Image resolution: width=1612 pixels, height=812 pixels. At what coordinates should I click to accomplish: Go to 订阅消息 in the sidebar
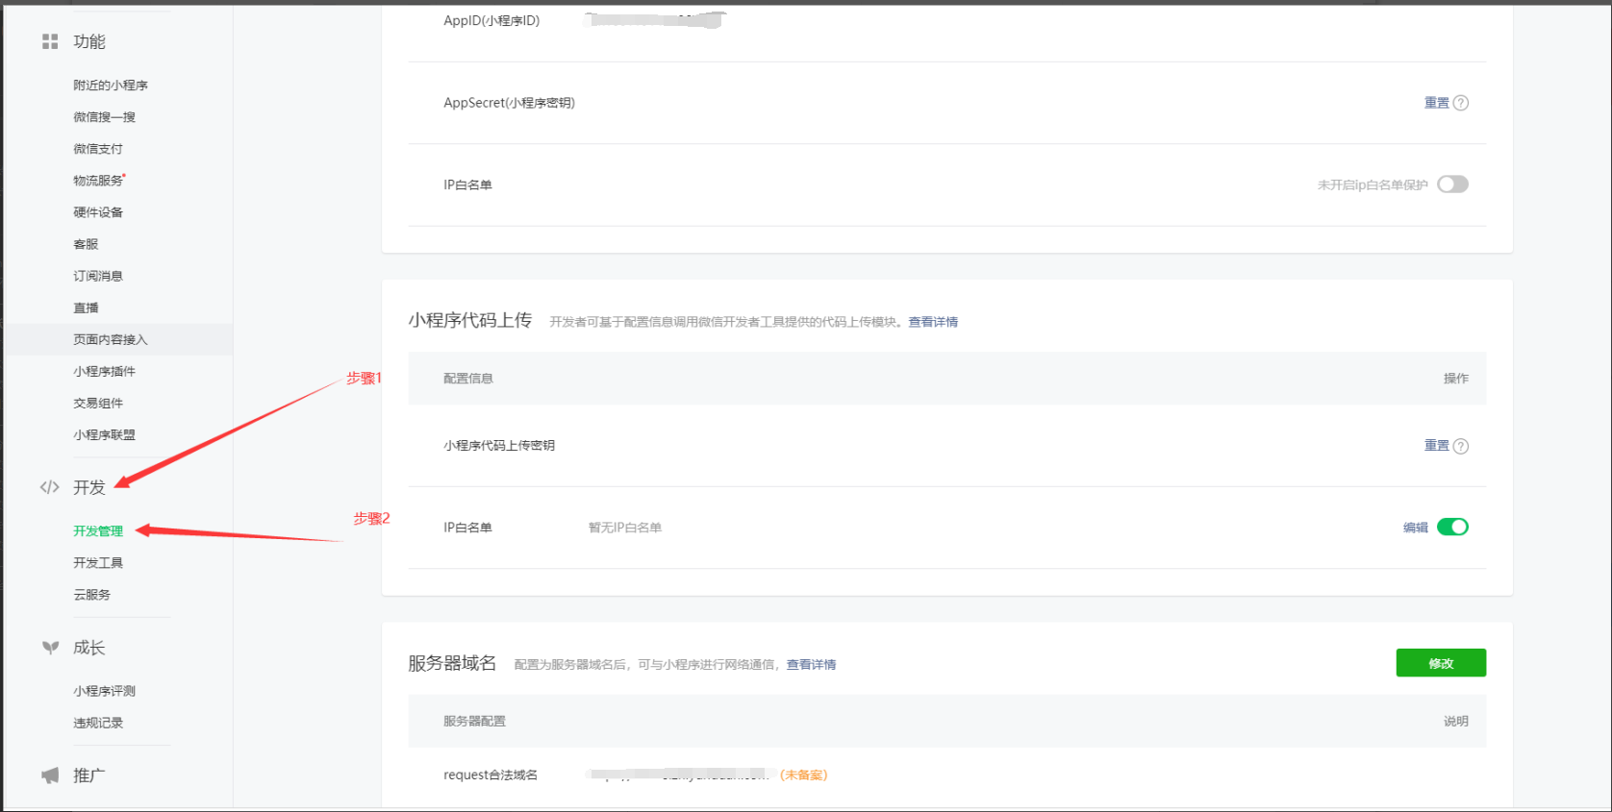tap(98, 276)
